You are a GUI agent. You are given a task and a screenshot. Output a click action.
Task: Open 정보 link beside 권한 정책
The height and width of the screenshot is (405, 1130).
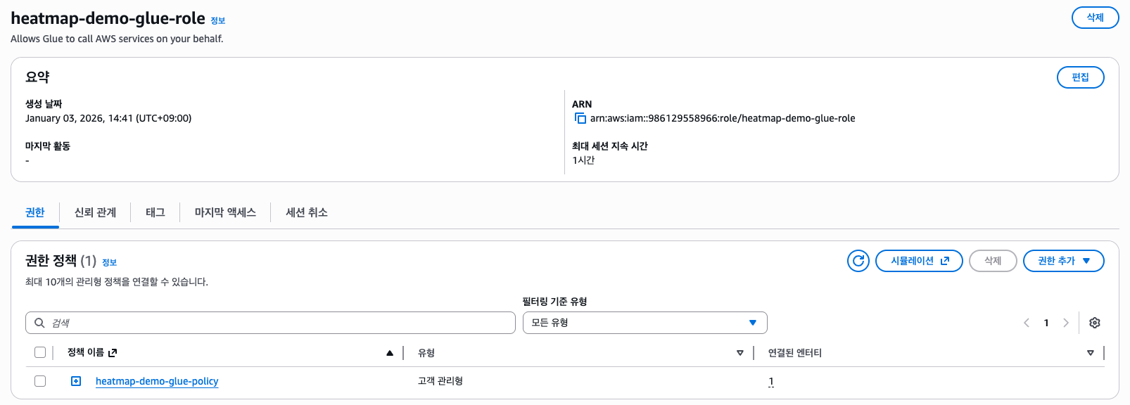coord(109,262)
